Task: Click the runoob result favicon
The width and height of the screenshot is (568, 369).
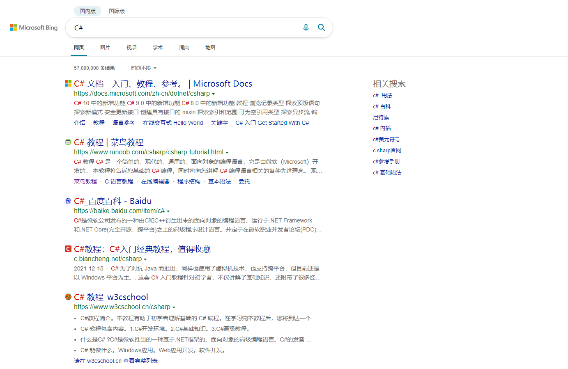Action: coord(68,142)
